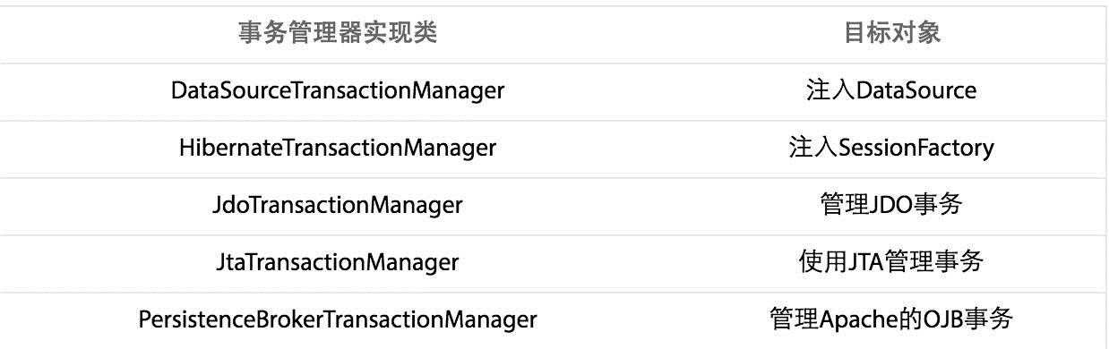Click the 使用JTA管理事务 cell
Viewport: 1109px width, 349px height.
click(892, 263)
